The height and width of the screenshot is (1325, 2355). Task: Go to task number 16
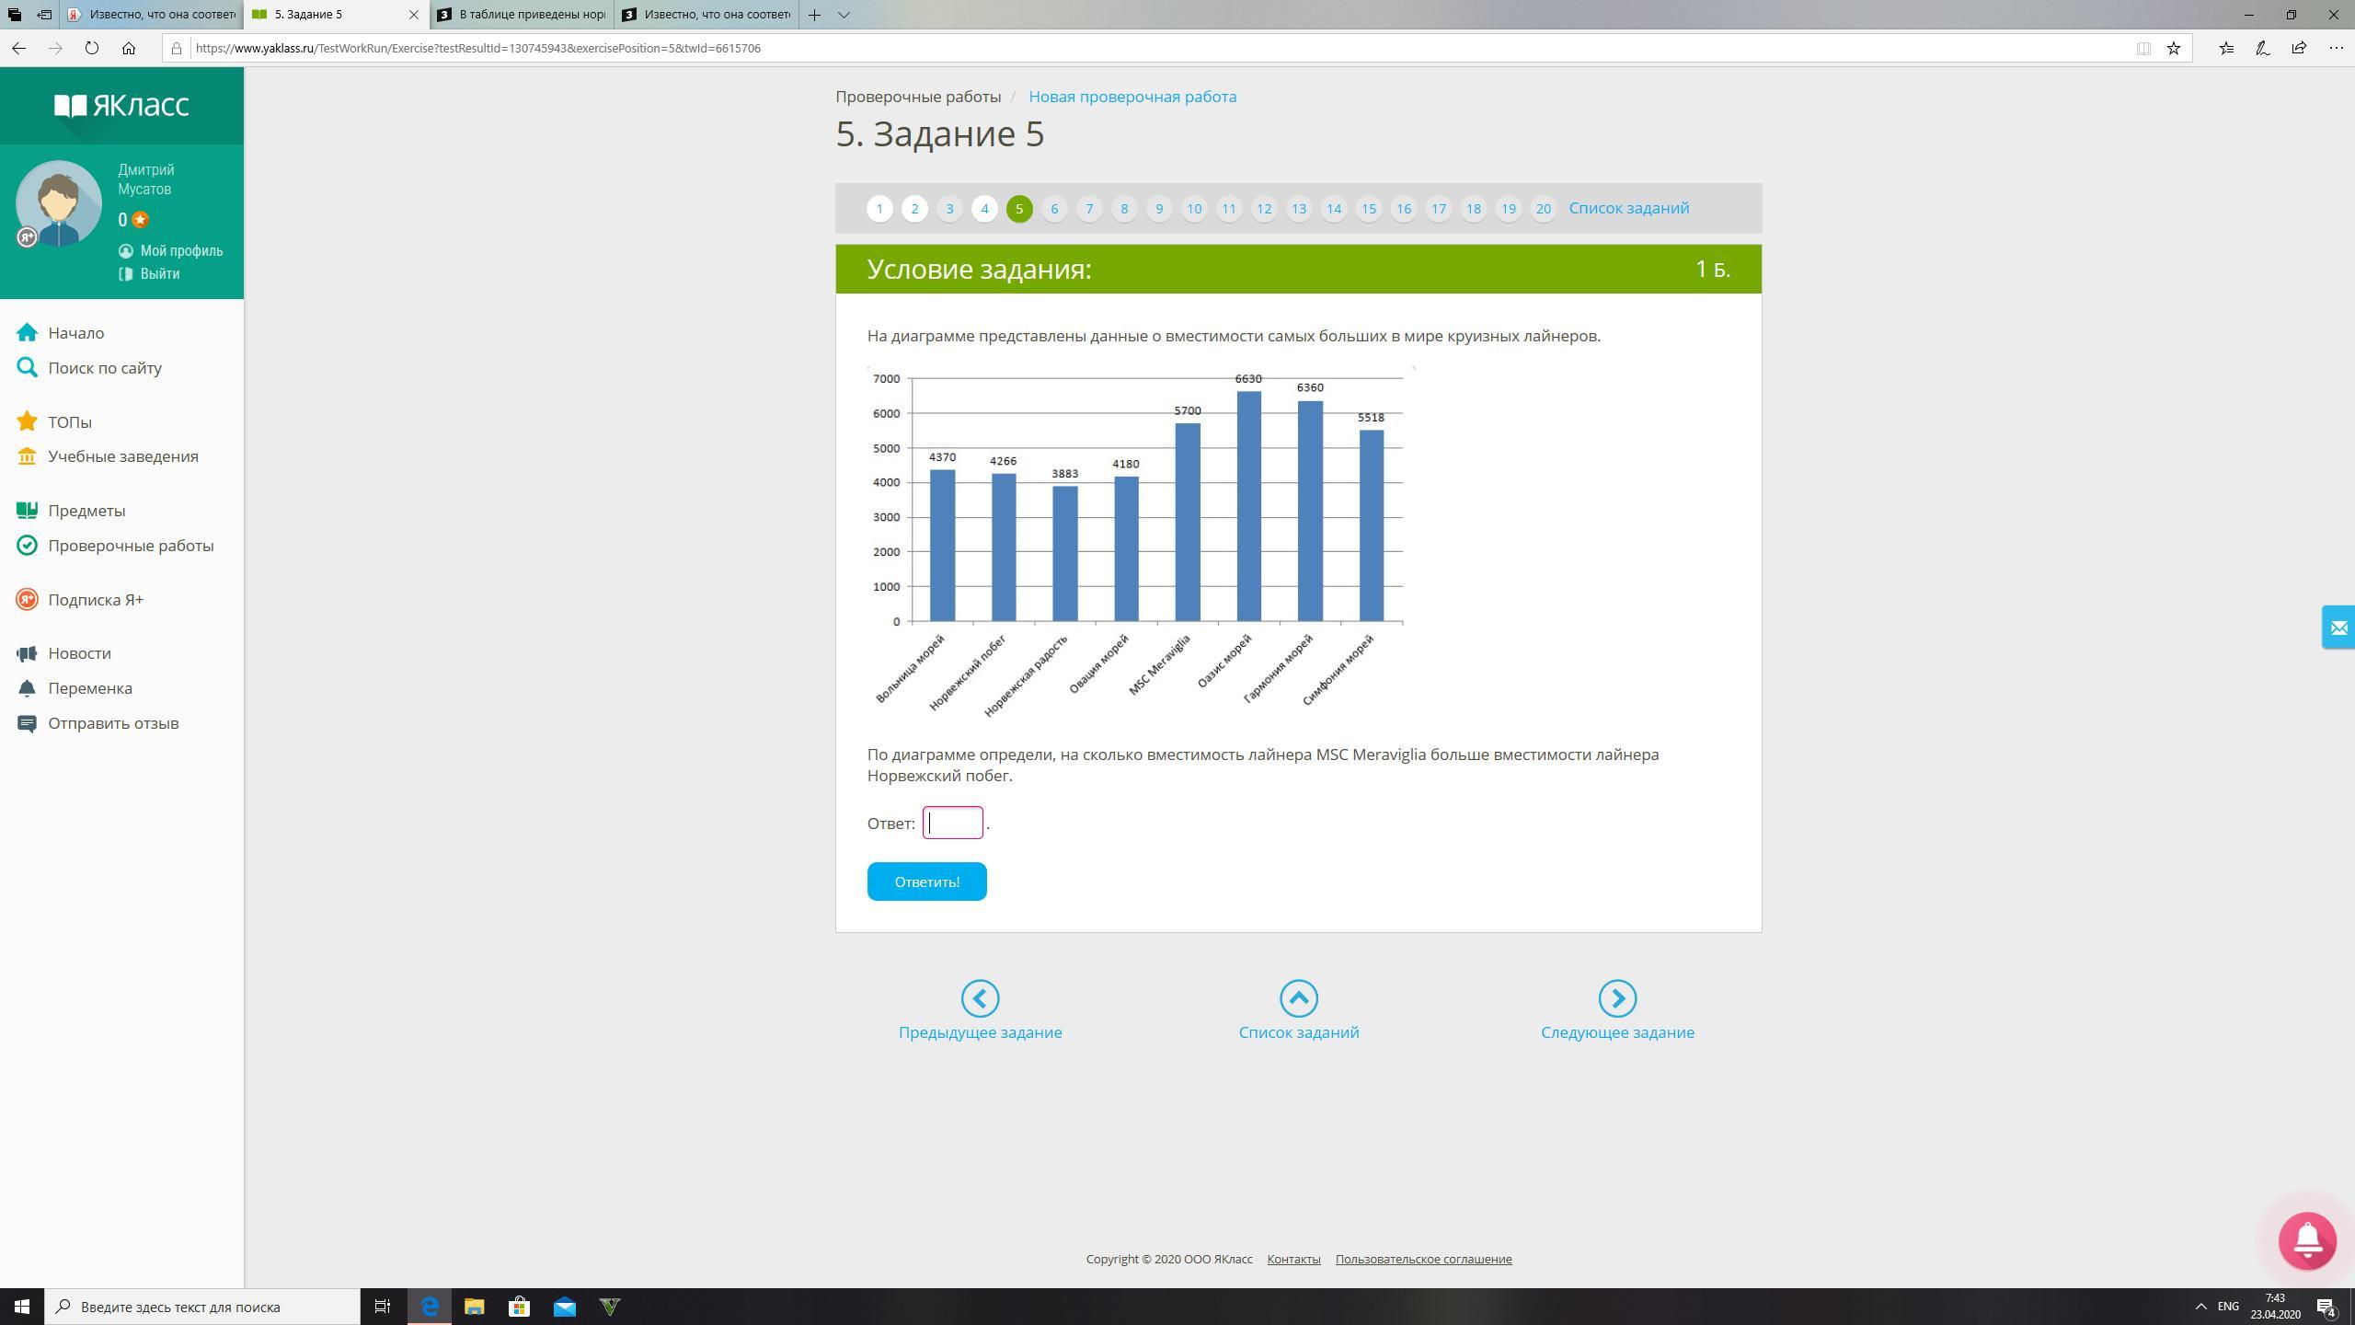pos(1404,209)
